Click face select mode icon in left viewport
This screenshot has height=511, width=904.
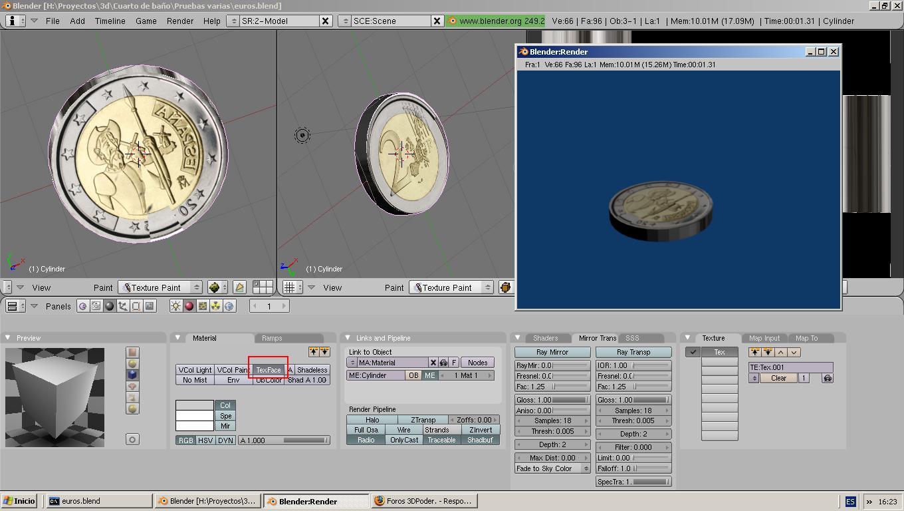[239, 287]
